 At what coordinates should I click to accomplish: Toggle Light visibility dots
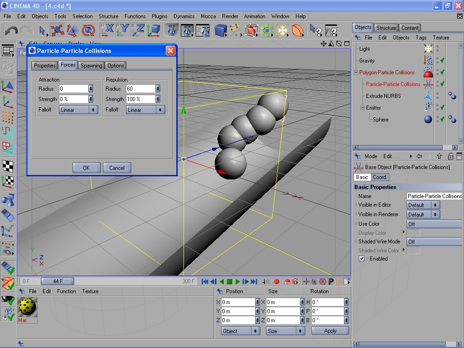coord(437,48)
